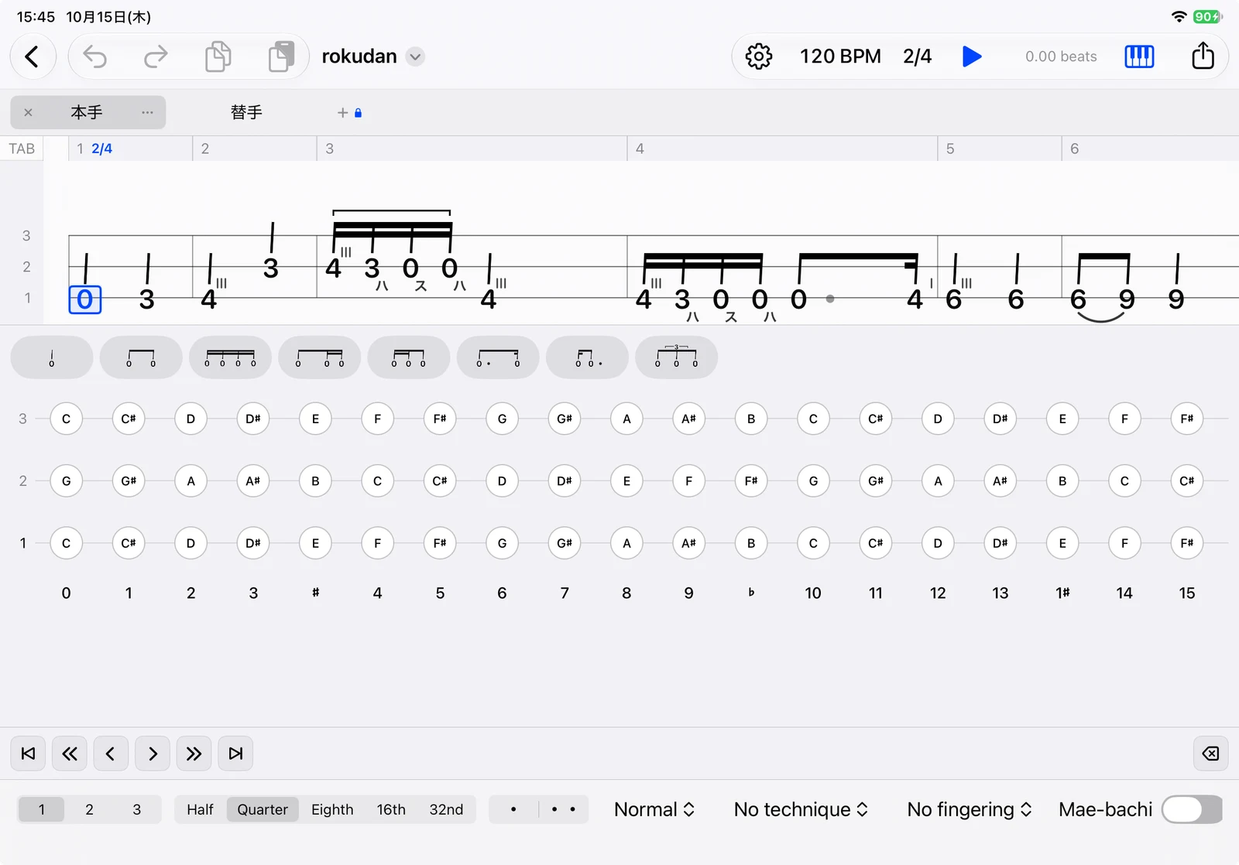Redo the last undone edit
Viewport: 1239px width, 865px height.
pyautogui.click(x=156, y=56)
